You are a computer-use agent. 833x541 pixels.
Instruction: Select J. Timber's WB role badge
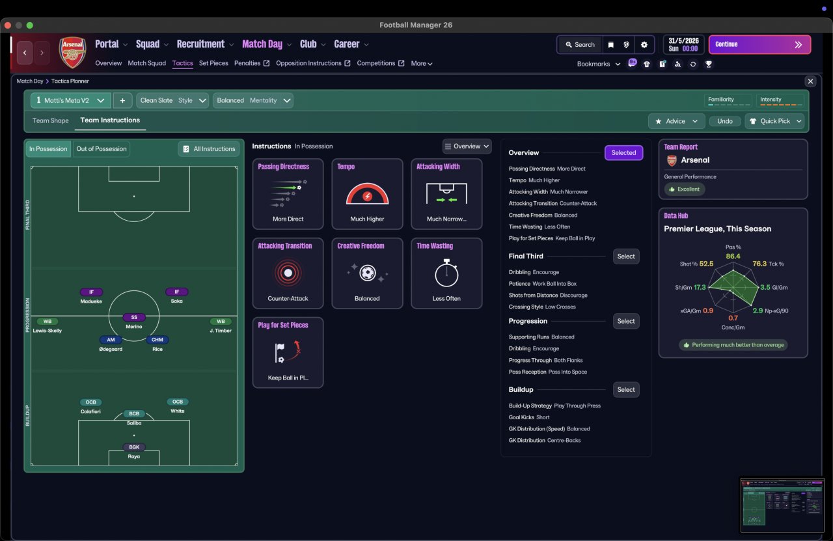[221, 322]
